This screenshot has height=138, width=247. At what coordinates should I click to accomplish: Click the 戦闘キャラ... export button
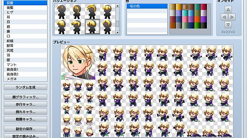(x=25, y=119)
